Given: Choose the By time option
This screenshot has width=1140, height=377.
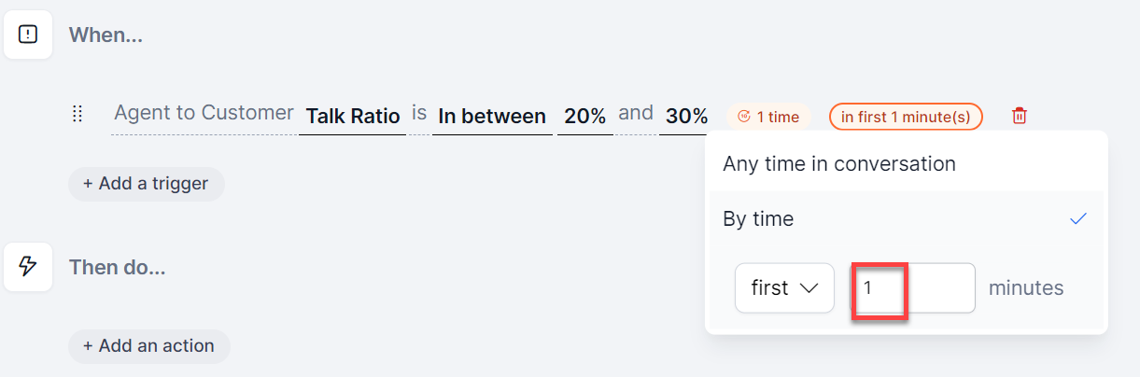Looking at the screenshot, I should [758, 219].
